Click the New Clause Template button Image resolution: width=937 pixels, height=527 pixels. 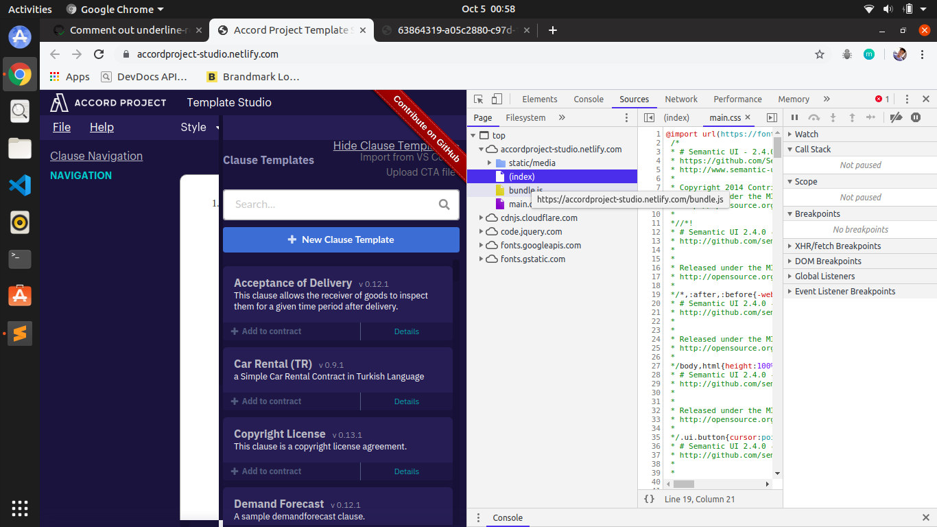coord(341,240)
